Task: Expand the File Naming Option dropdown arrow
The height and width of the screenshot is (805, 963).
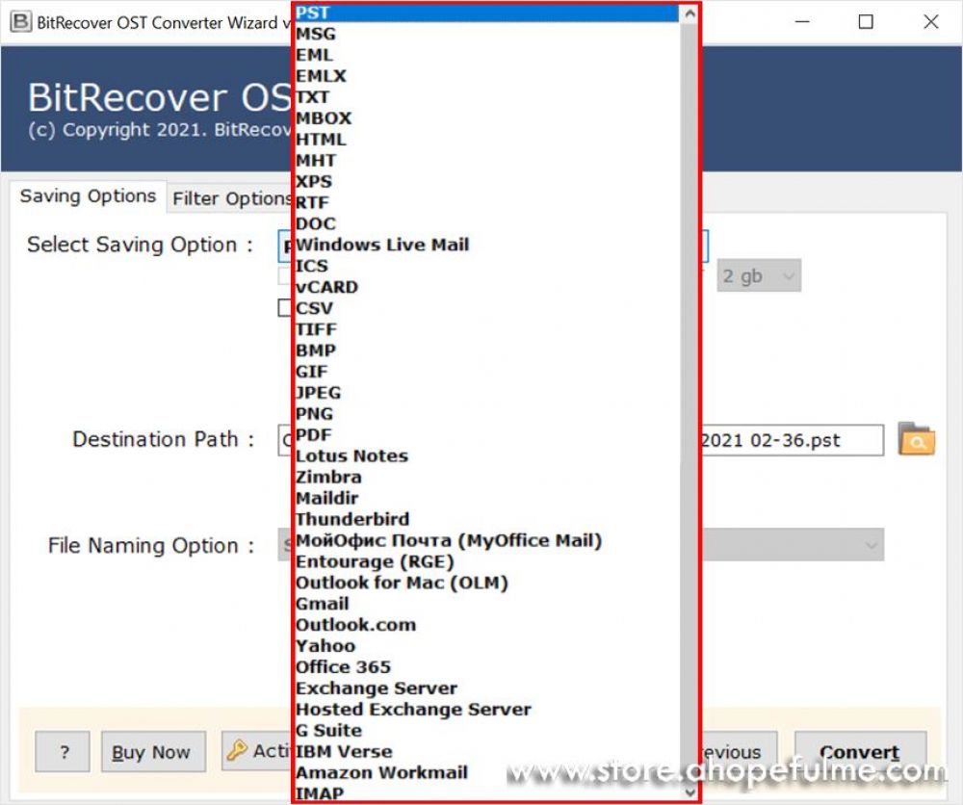Action: click(x=871, y=545)
